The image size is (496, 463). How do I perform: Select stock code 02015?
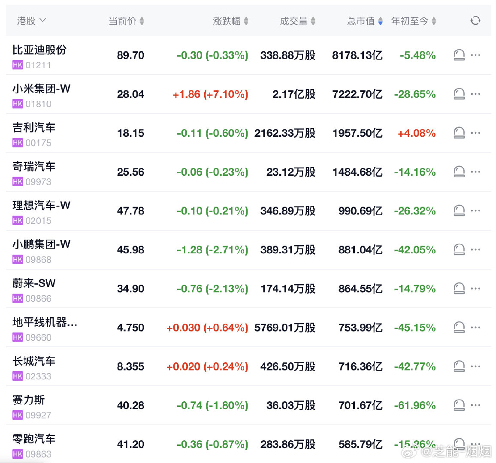click(38, 221)
